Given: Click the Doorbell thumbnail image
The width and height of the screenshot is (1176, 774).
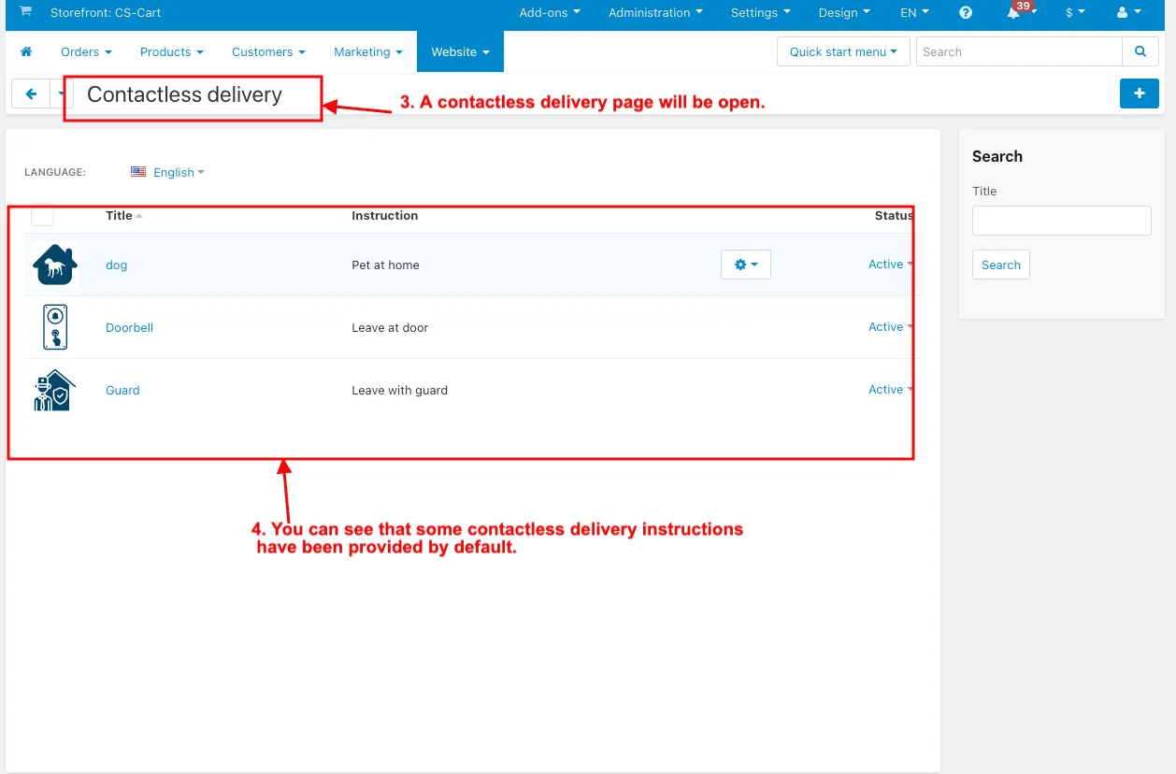Looking at the screenshot, I should coord(54,327).
